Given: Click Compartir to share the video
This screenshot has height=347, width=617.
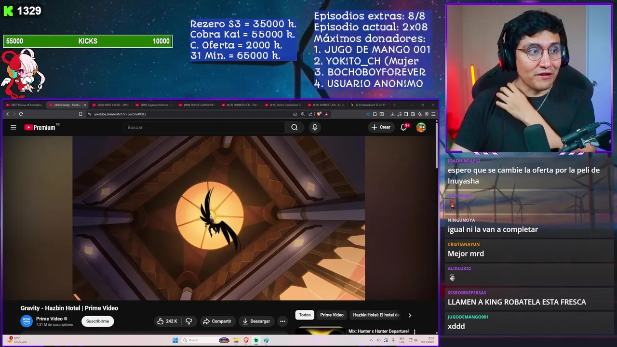Looking at the screenshot, I should point(217,321).
